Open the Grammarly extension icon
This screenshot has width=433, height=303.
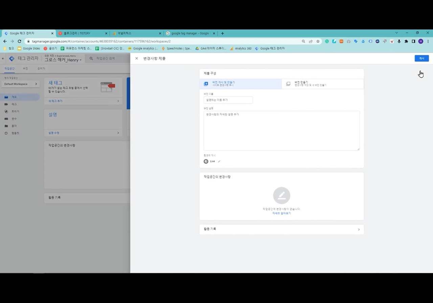click(327, 41)
